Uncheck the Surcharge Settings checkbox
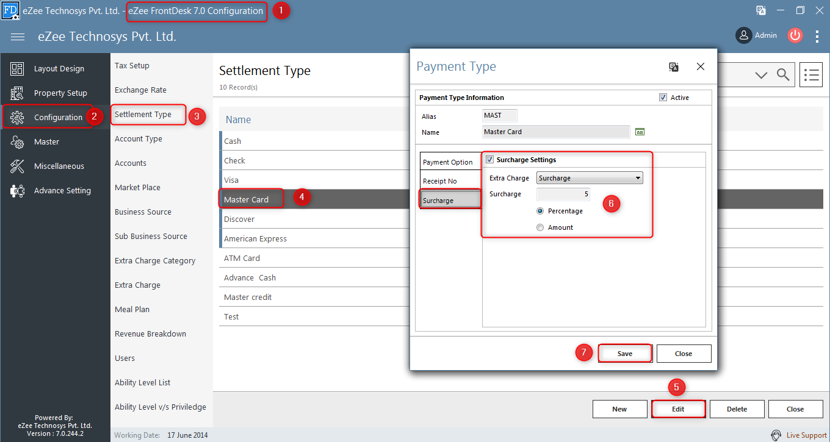Screen dimensions: 830x442 (x=489, y=160)
